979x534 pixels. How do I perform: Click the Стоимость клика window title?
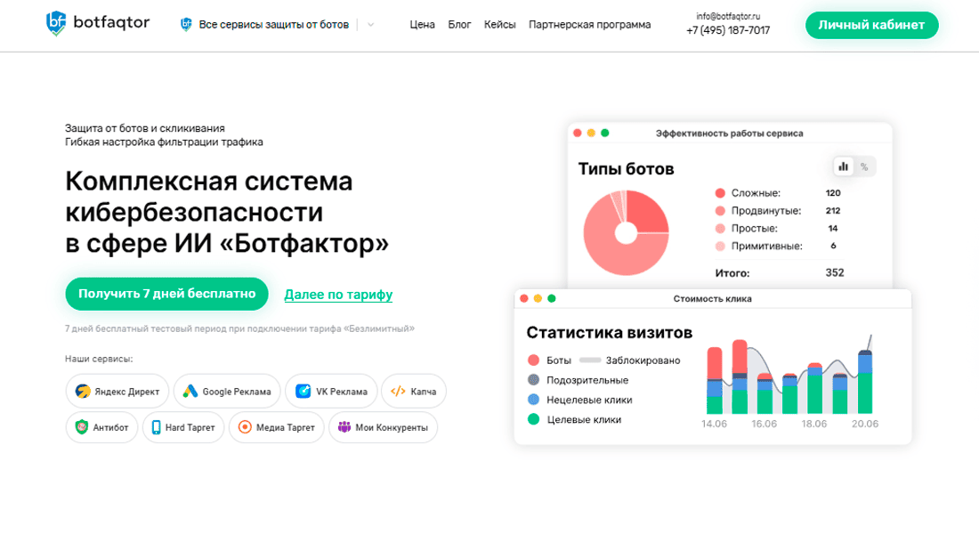[712, 298]
